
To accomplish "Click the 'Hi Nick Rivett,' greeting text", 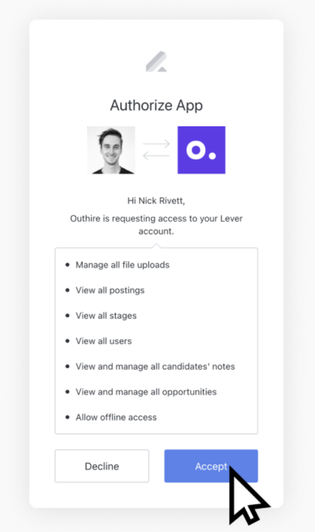I will click(x=156, y=201).
